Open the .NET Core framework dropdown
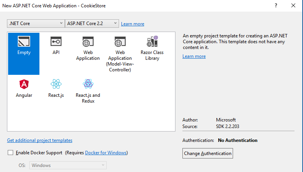Image resolution: width=303 pixels, height=172 pixels. [36, 24]
